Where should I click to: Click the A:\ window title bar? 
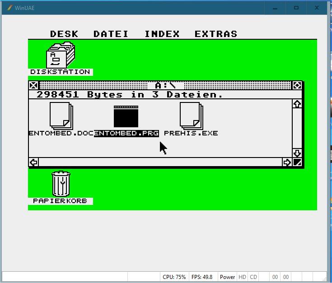[x=165, y=85]
